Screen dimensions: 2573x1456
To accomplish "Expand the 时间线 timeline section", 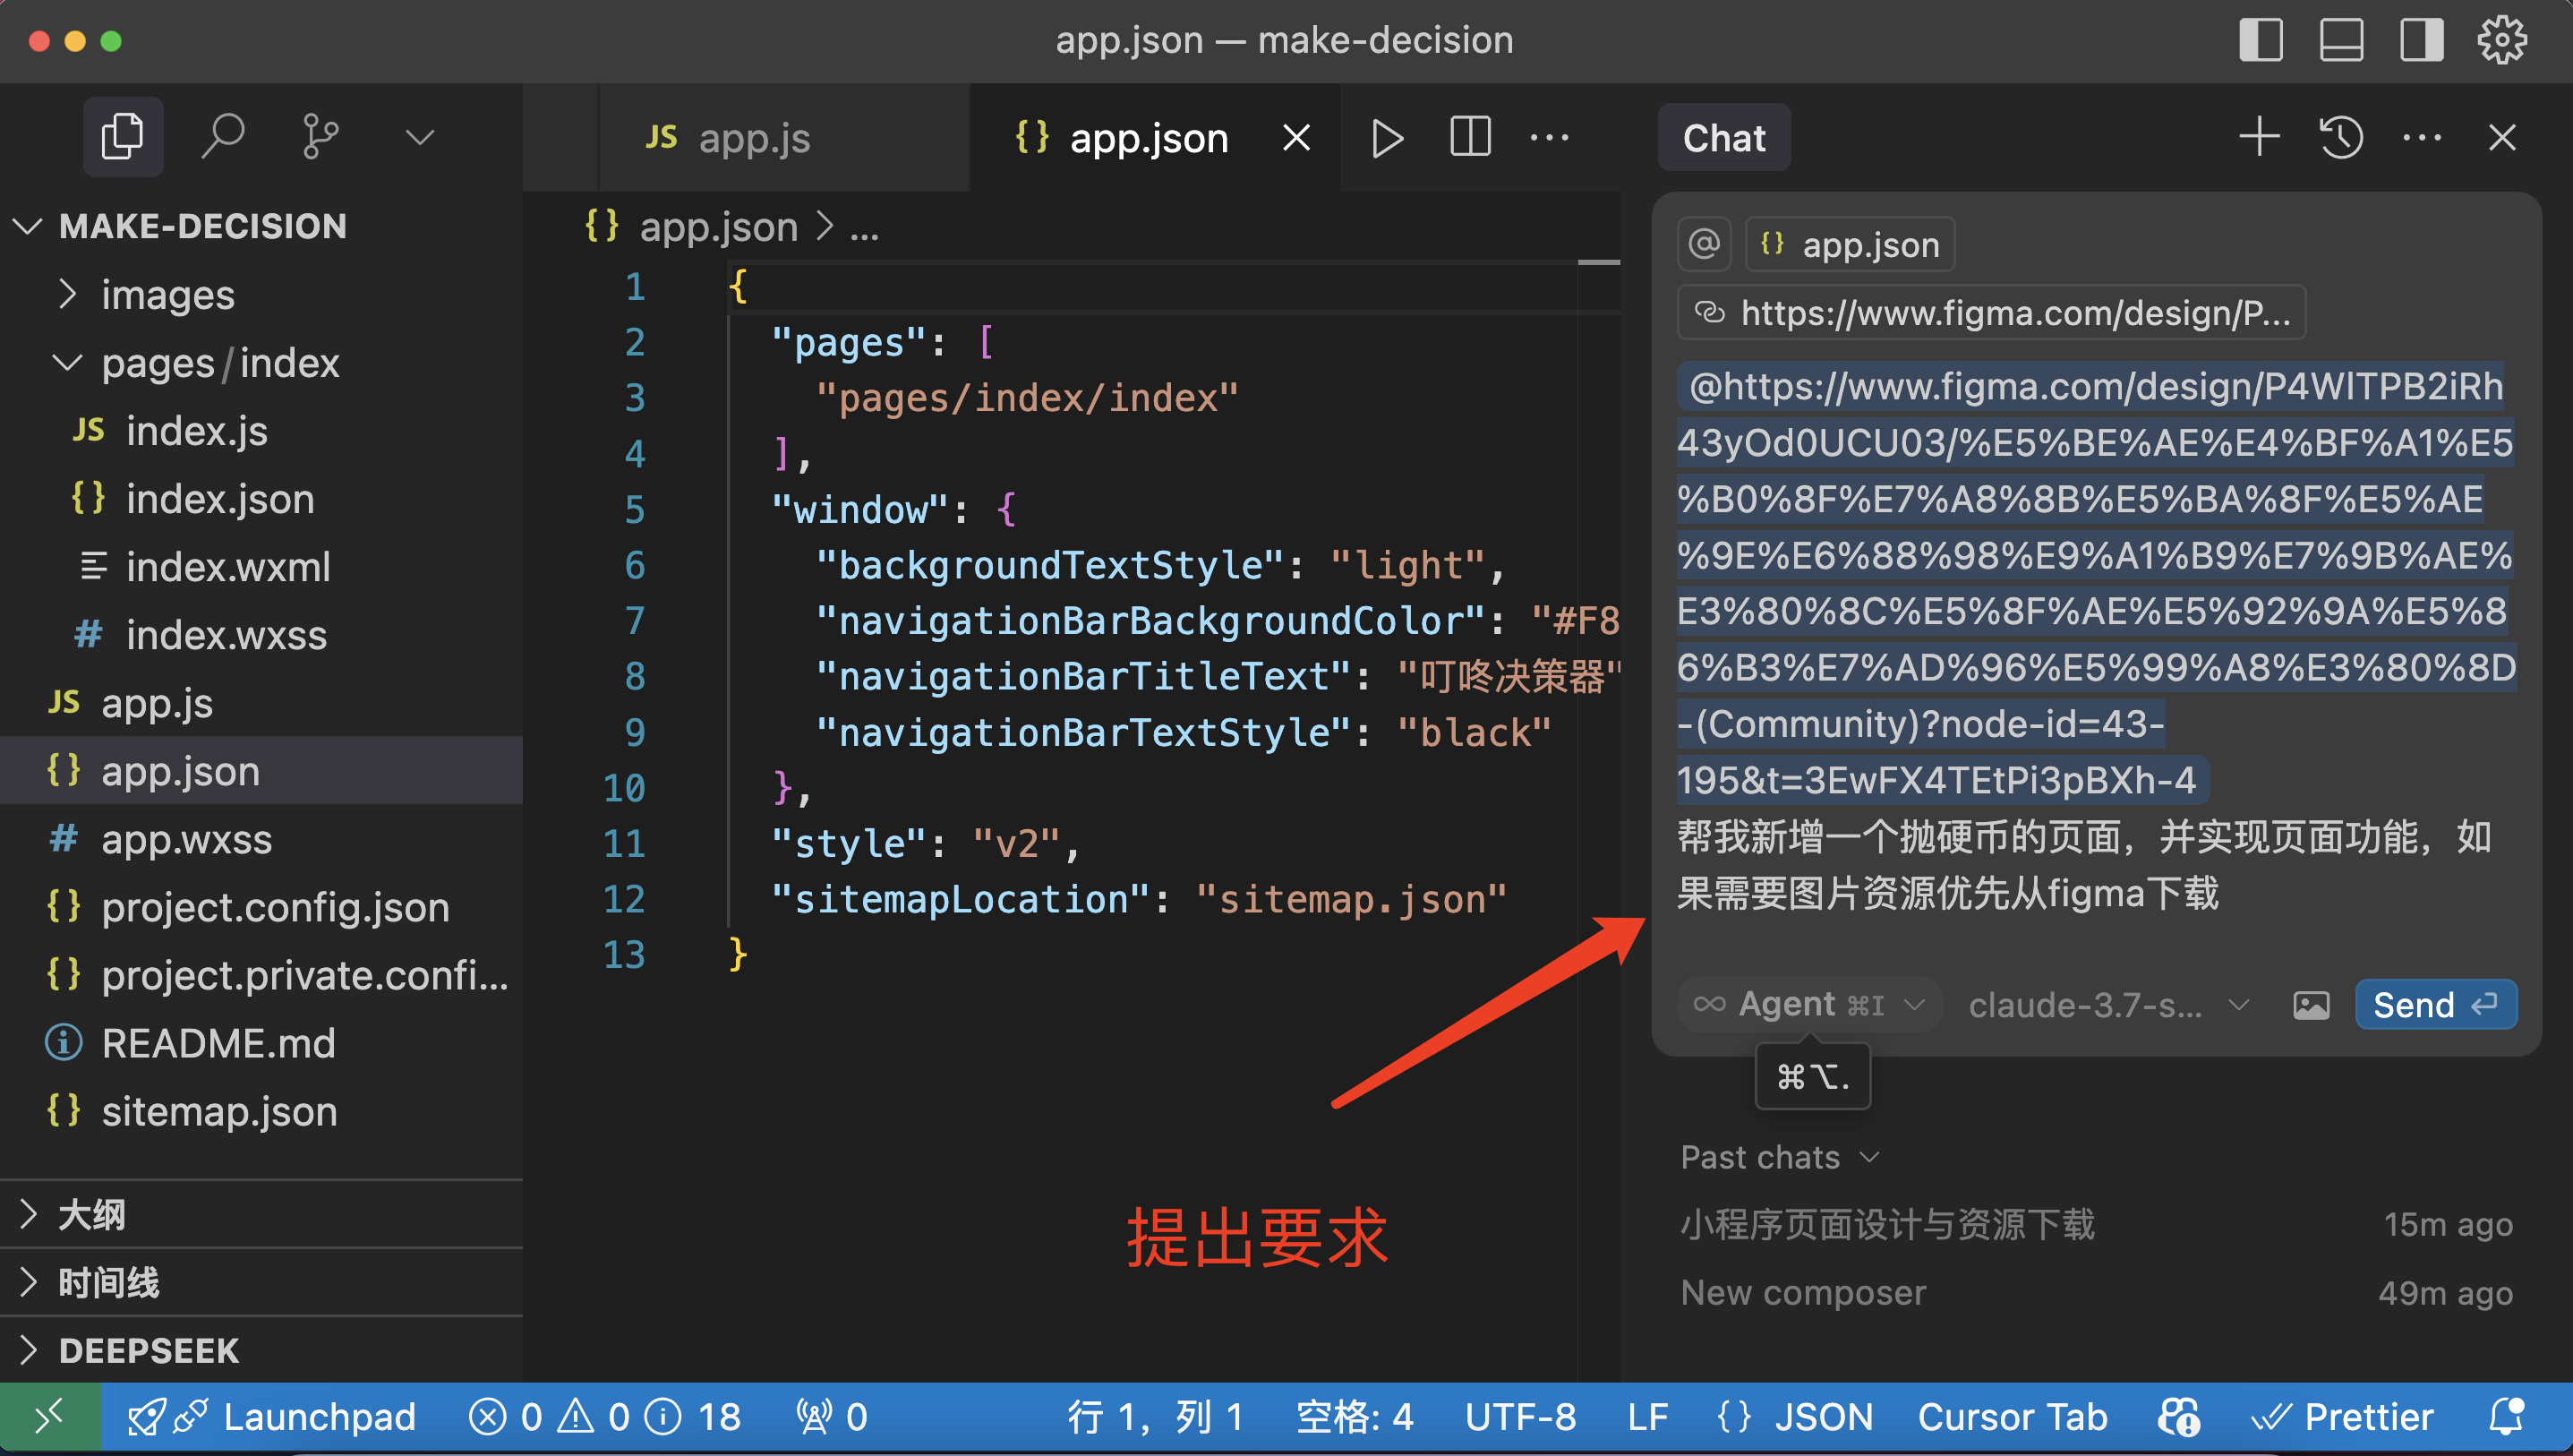I will [262, 1283].
